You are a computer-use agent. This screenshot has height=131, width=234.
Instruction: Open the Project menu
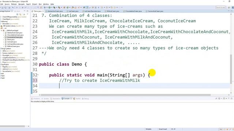click(x=35, y=4)
